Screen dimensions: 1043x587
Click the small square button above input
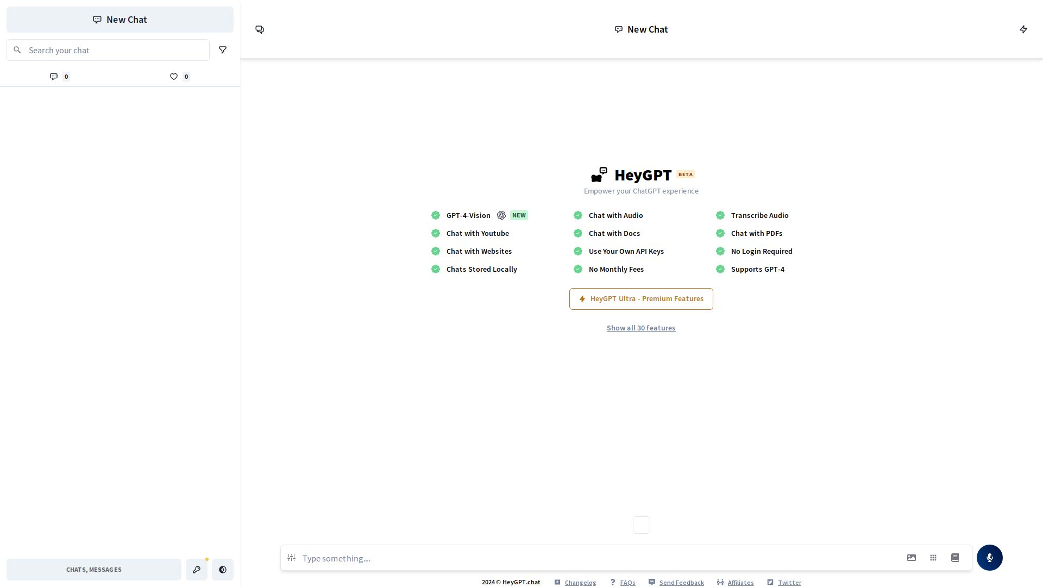click(x=642, y=525)
